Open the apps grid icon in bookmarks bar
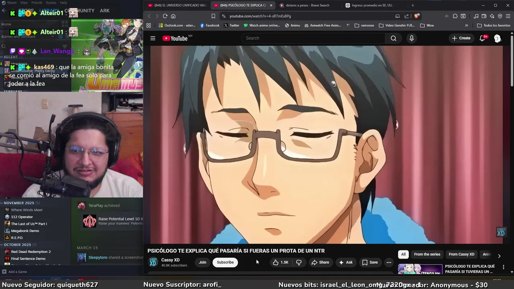 click(149, 25)
